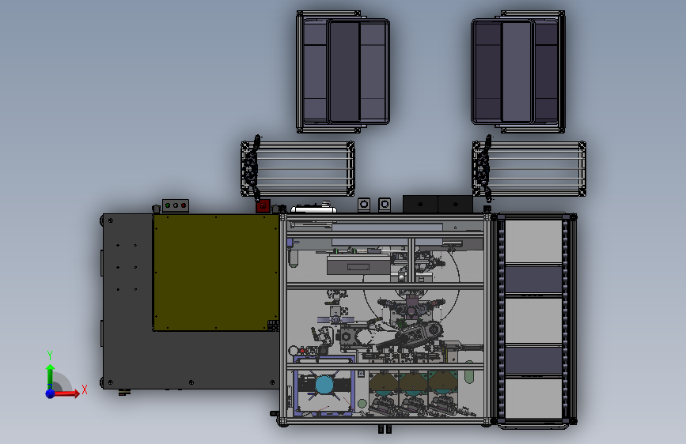This screenshot has width=686, height=444.
Task: Select the upper-right tote bin
Action: tap(518, 72)
